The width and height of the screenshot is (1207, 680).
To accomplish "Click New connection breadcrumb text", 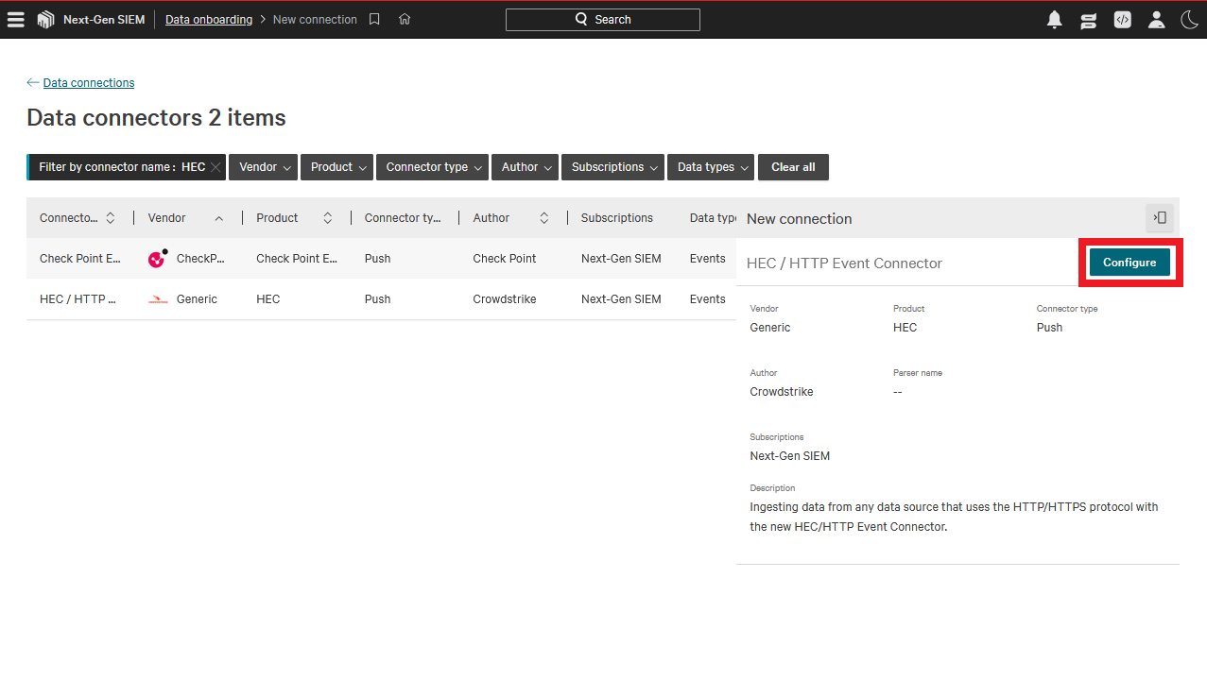I will tap(315, 19).
